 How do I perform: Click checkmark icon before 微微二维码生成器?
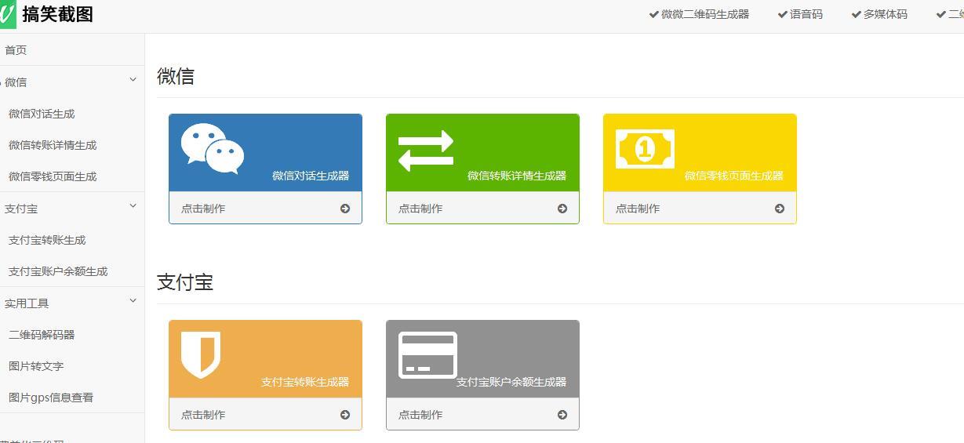pos(654,14)
